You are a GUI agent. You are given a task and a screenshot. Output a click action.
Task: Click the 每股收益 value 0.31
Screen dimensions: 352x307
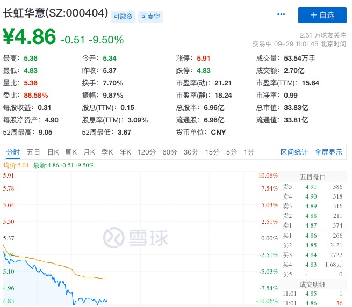click(x=45, y=108)
